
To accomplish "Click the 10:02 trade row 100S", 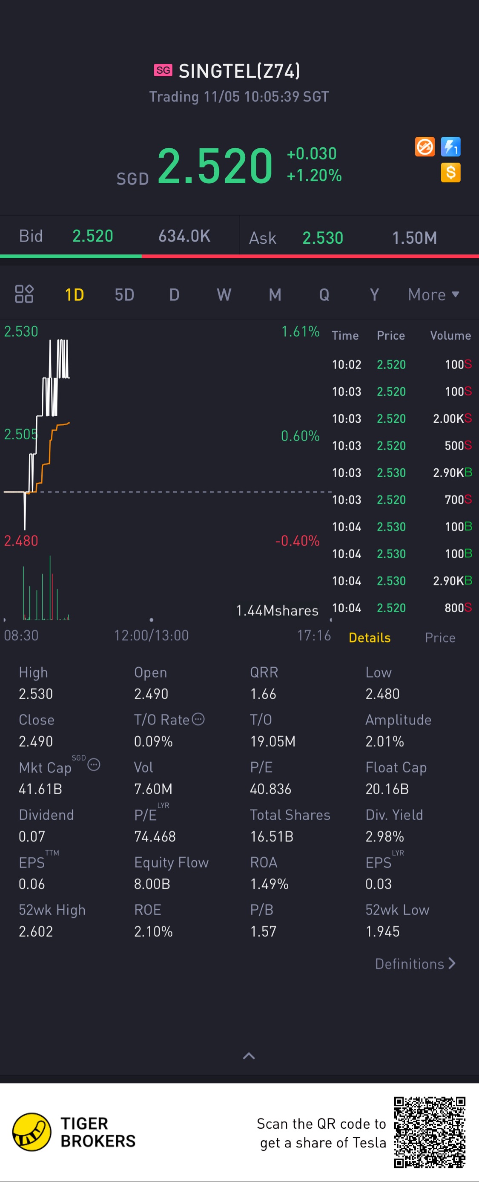I will [x=402, y=364].
